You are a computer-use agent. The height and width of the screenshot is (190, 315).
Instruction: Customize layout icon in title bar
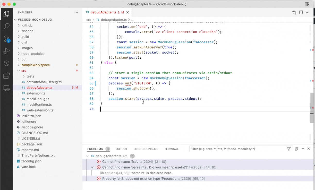pyautogui.click(x=307, y=4)
